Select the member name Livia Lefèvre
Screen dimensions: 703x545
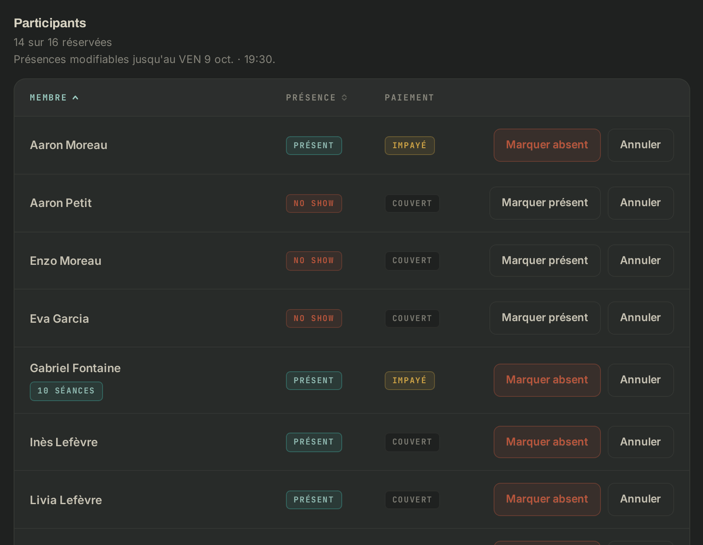pos(66,500)
